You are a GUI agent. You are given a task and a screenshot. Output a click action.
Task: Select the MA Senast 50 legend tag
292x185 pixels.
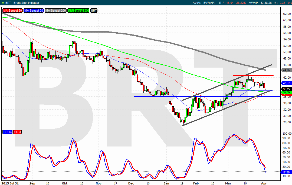(12, 11)
